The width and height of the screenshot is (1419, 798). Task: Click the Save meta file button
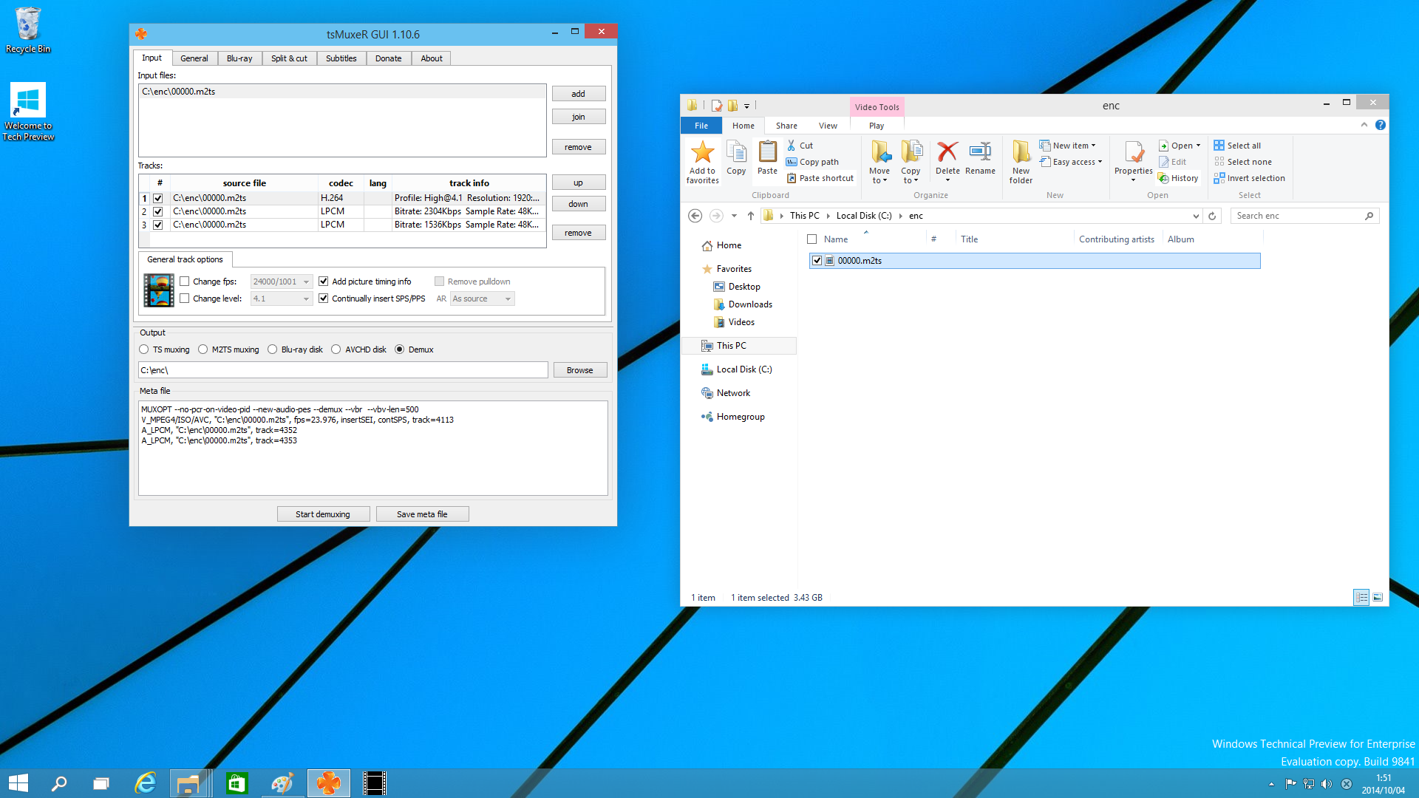tap(422, 514)
